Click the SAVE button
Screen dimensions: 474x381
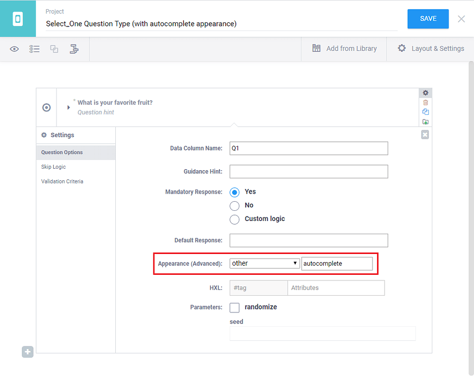[x=428, y=18]
